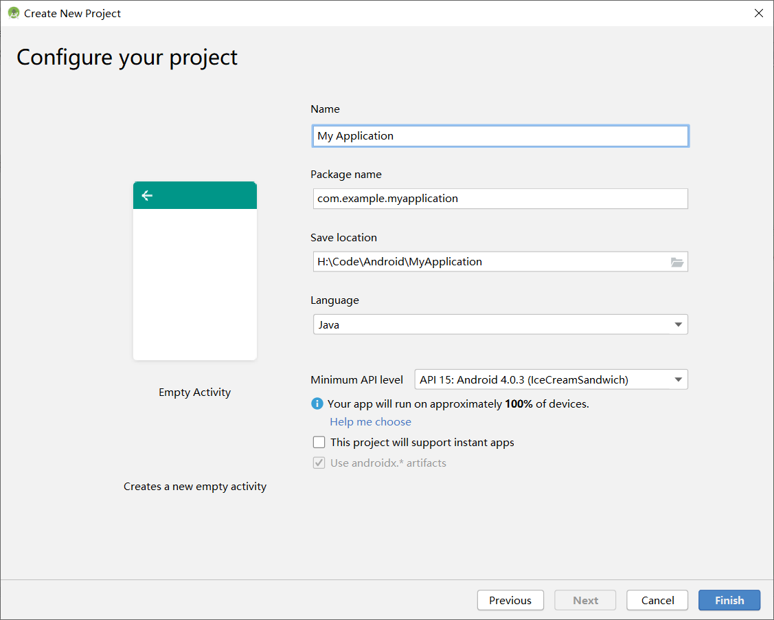Click the teal app bar in preview

[x=206, y=195]
